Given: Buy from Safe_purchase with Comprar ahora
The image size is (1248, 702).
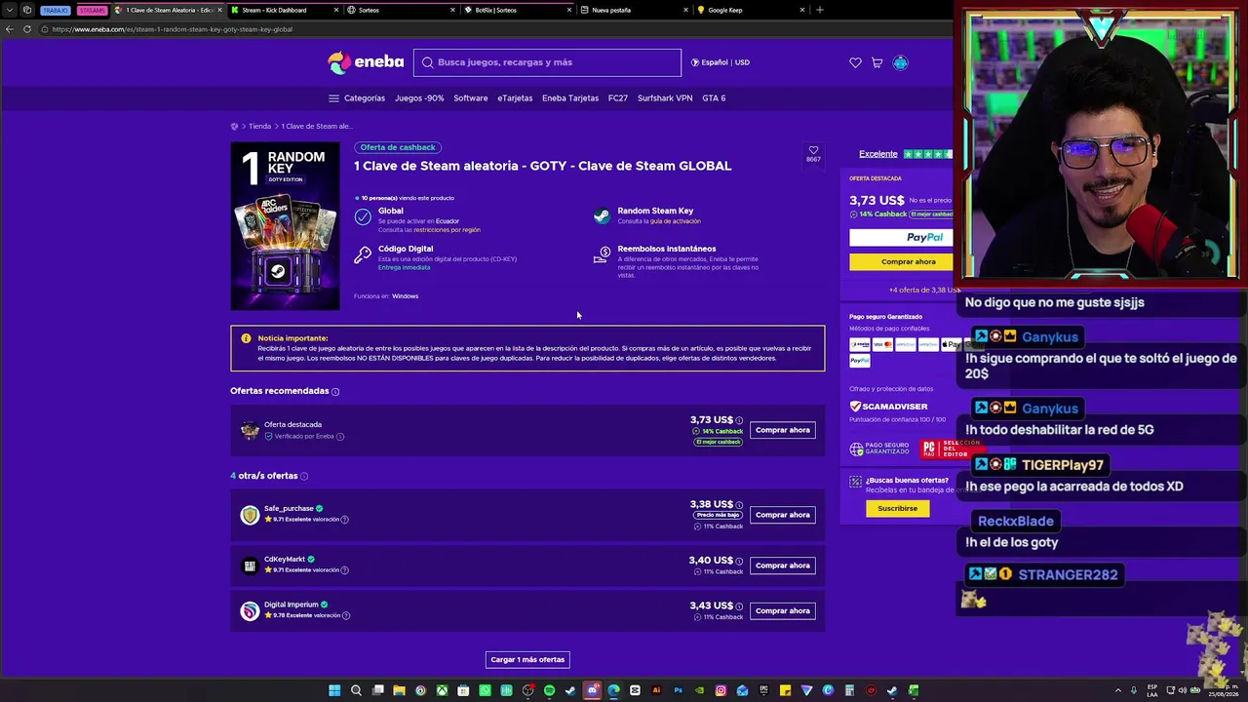Looking at the screenshot, I should pos(783,515).
